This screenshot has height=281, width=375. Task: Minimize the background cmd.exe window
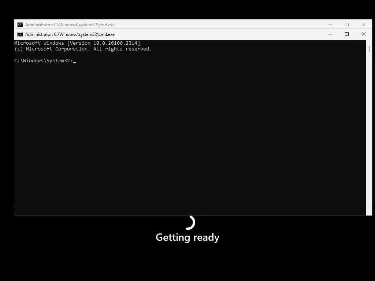[330, 25]
